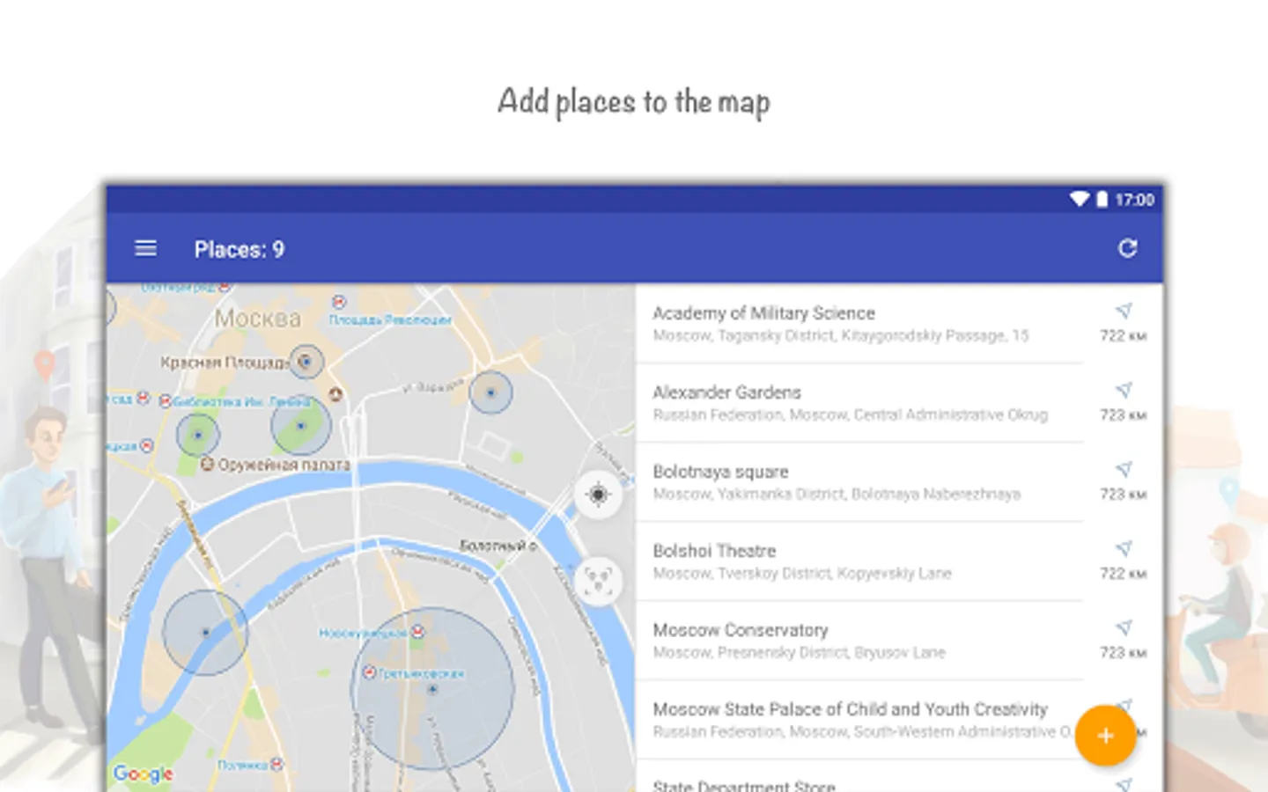1268x792 pixels.
Task: Center map on my location
Action: click(598, 495)
